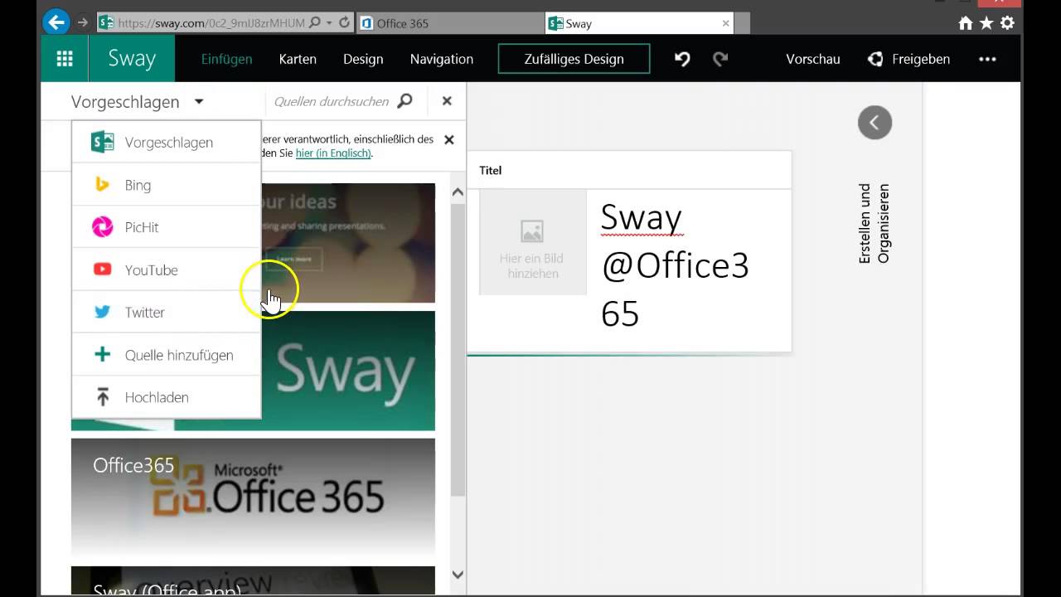This screenshot has height=597, width=1061.
Task: Choose Twitter as content source
Action: coord(167,313)
